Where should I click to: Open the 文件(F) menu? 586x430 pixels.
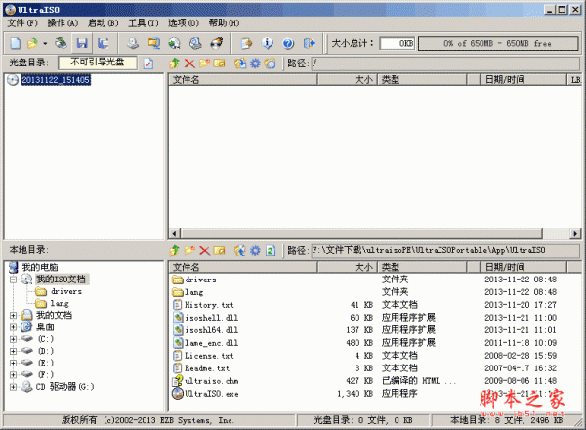pos(22,23)
